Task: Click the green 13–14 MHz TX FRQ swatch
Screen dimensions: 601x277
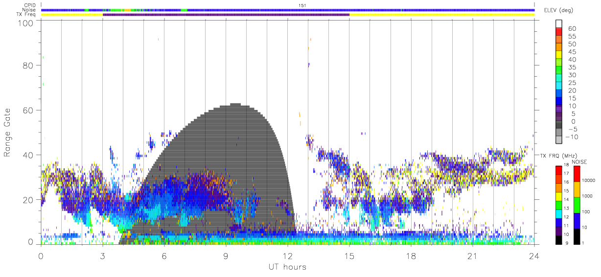Action: [x=559, y=205]
